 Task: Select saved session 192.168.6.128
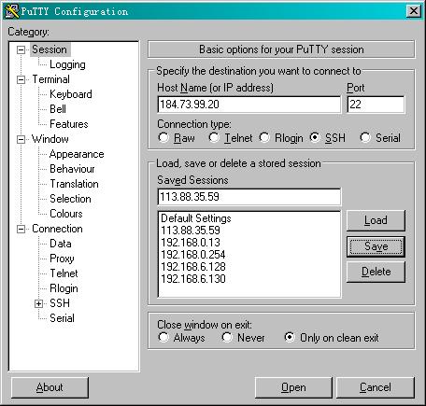193,267
